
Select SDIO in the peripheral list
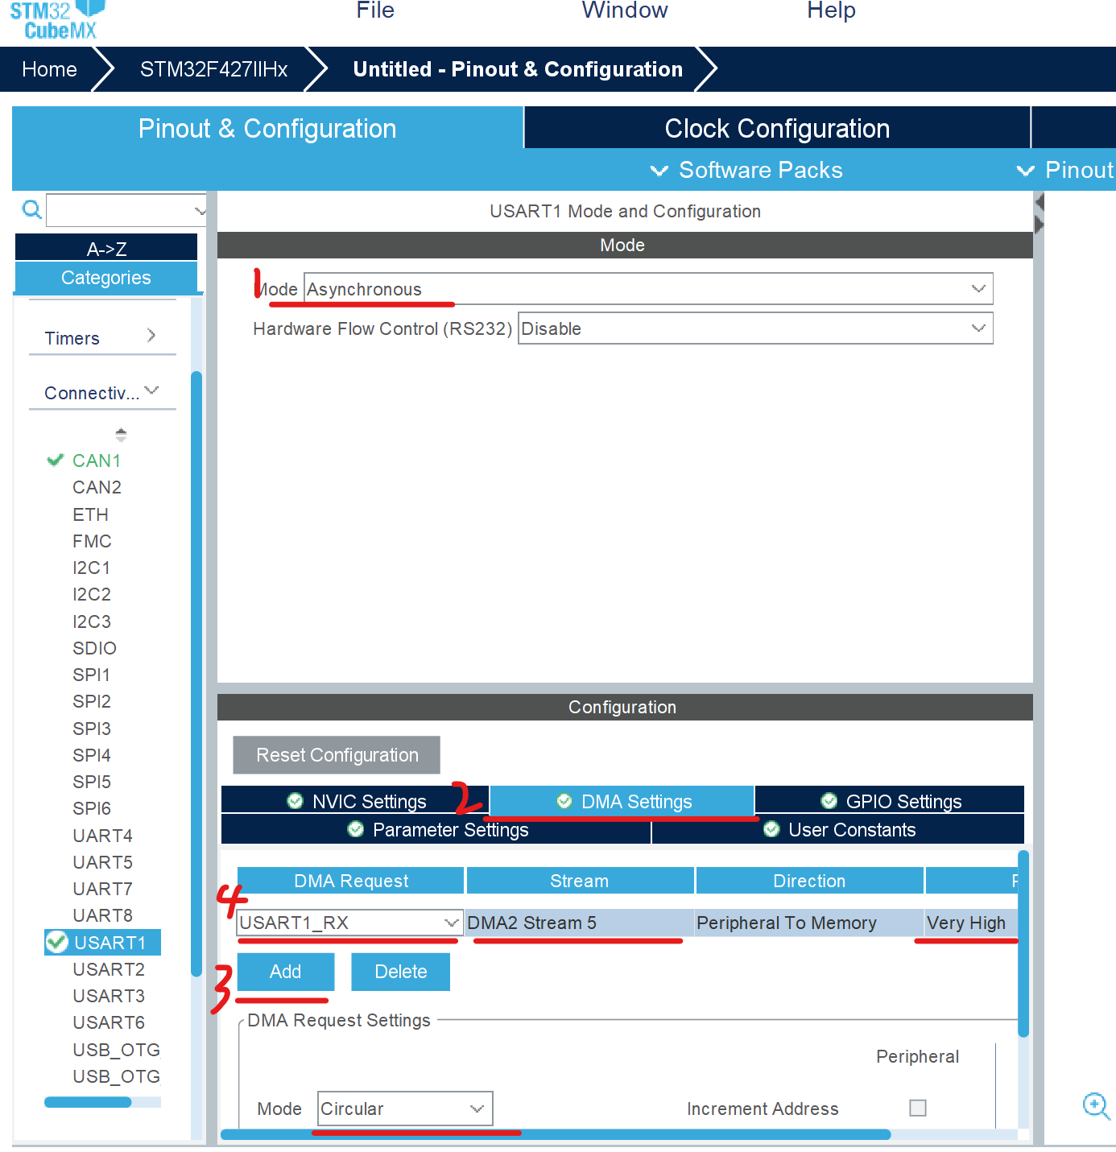(x=94, y=648)
